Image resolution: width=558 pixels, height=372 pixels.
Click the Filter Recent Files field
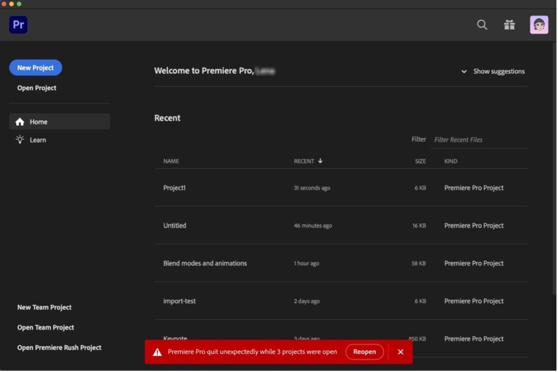(x=480, y=140)
